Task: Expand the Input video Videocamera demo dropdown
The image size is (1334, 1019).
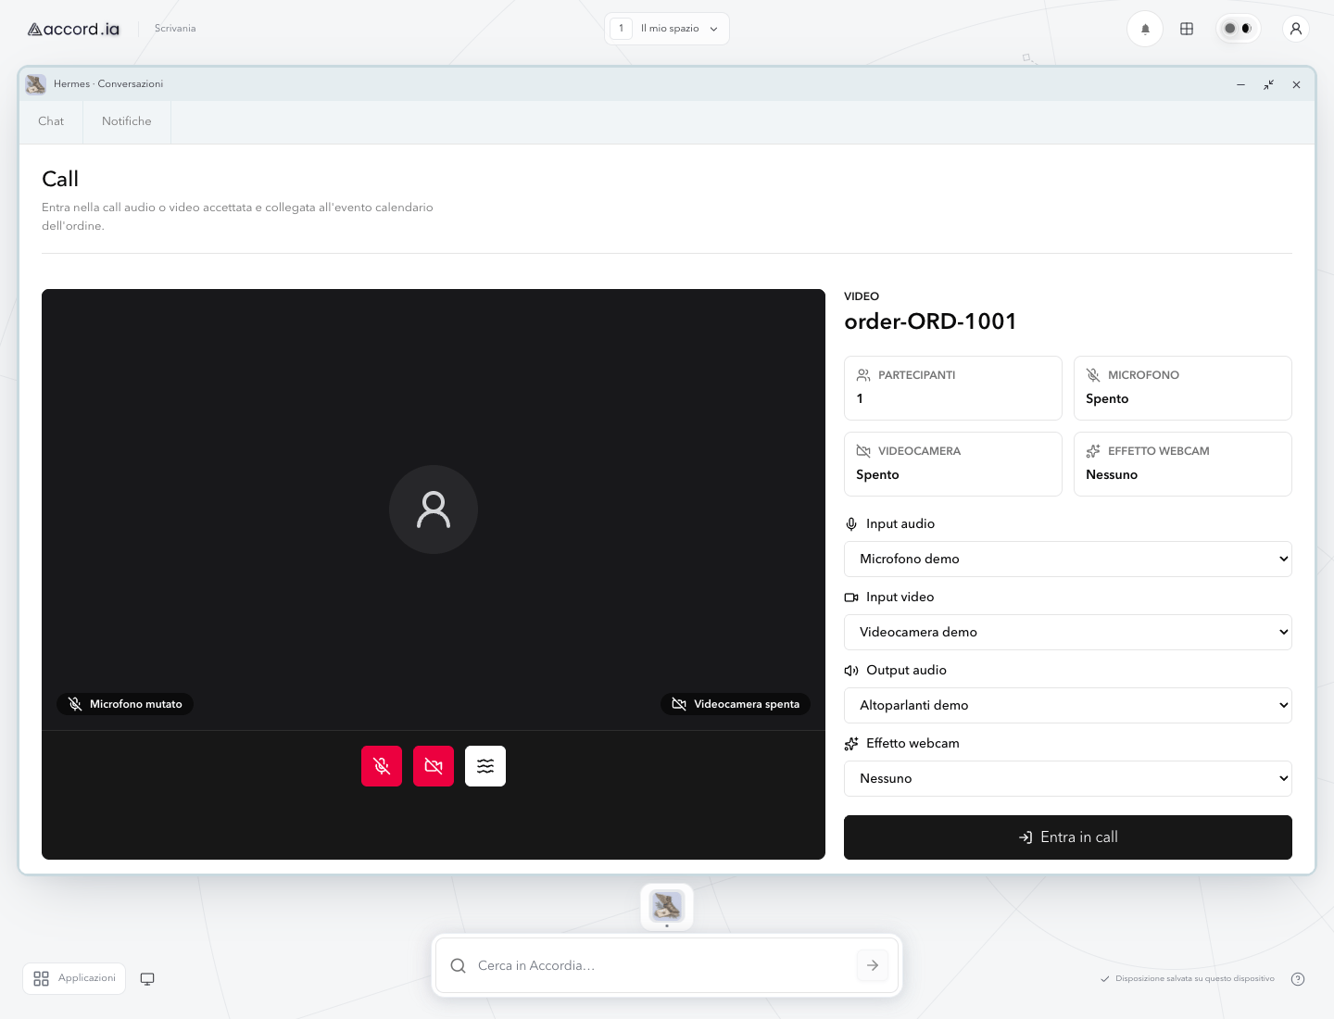Action: 1068,632
